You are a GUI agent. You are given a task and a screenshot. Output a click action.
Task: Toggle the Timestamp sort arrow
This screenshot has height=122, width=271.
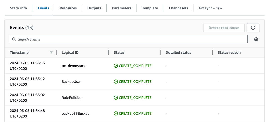pyautogui.click(x=51, y=52)
